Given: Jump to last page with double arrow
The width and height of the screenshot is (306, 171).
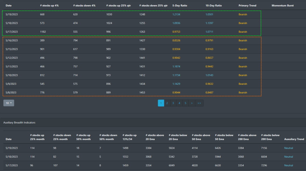Looking at the screenshot, I should click(199, 103).
